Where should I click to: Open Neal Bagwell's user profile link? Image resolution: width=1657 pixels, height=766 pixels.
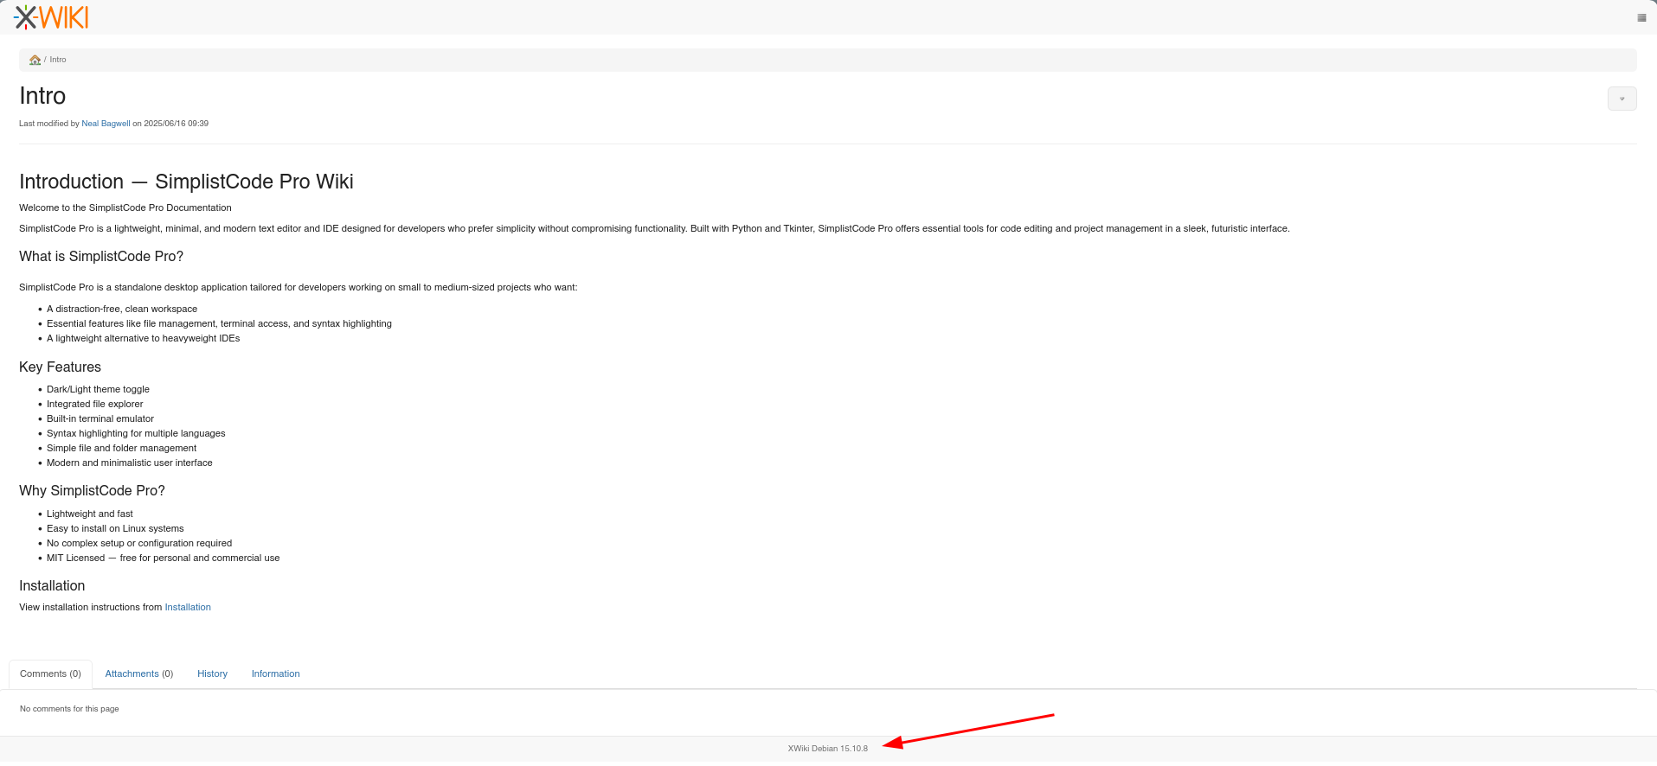tap(106, 124)
